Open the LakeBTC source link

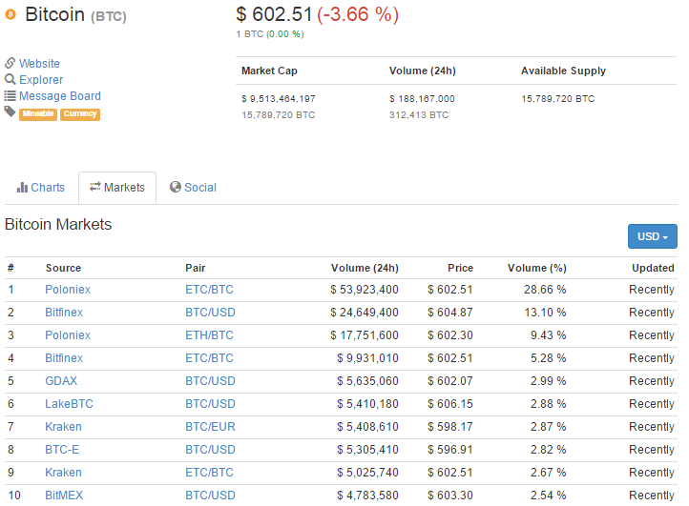point(69,404)
